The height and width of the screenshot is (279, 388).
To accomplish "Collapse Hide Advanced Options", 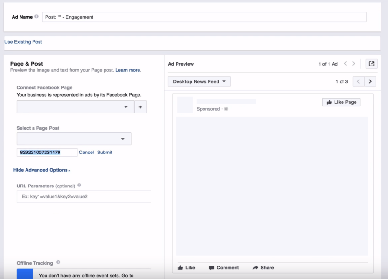I will tap(41, 169).
